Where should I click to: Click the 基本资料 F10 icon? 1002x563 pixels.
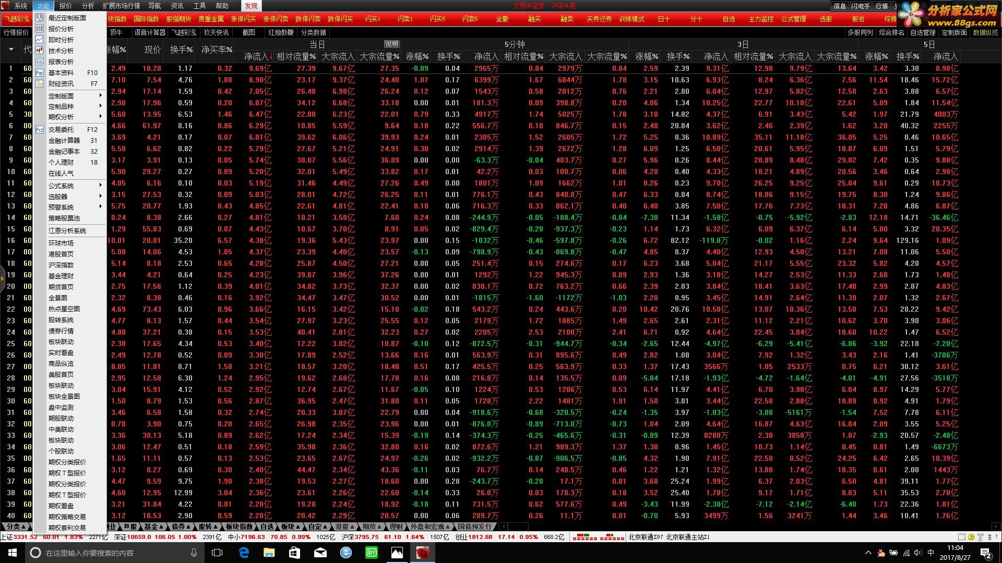[x=40, y=72]
